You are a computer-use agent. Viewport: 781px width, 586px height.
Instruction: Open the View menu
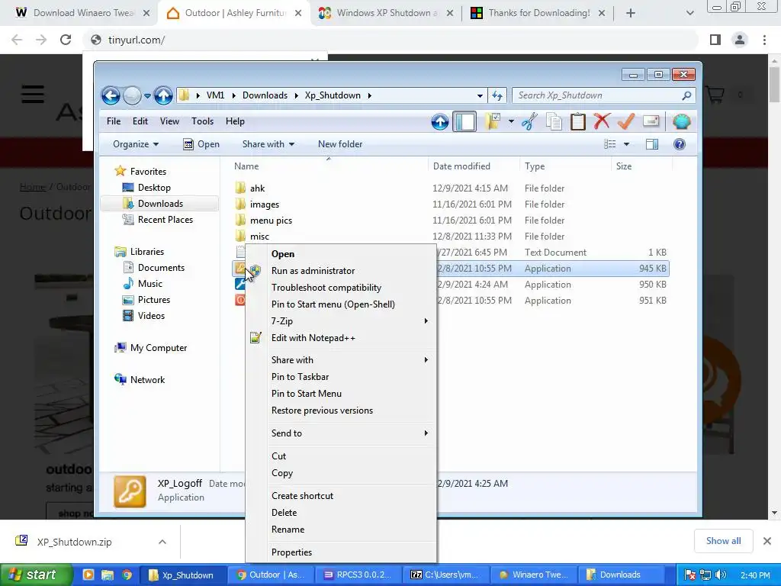click(x=169, y=121)
